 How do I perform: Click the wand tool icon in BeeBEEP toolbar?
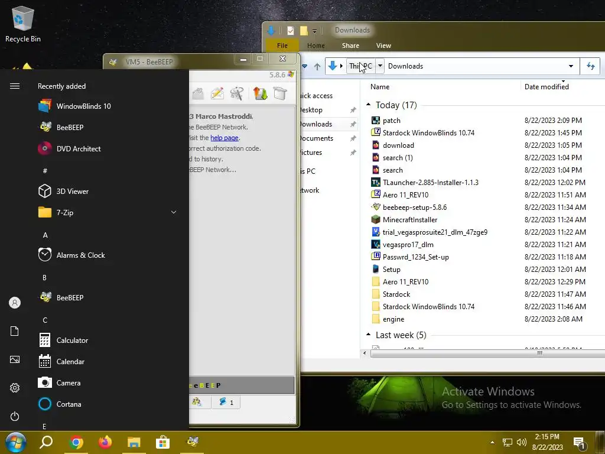point(236,93)
